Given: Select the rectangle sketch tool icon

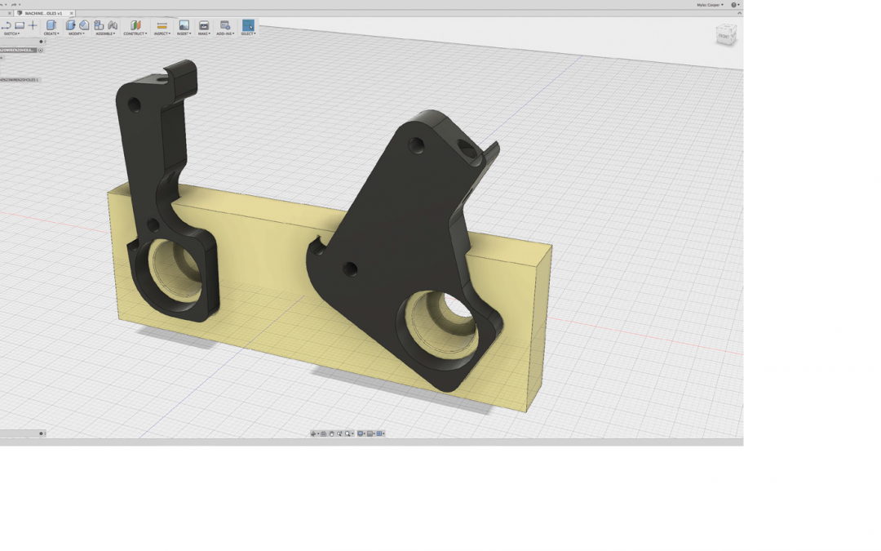Looking at the screenshot, I should point(20,25).
